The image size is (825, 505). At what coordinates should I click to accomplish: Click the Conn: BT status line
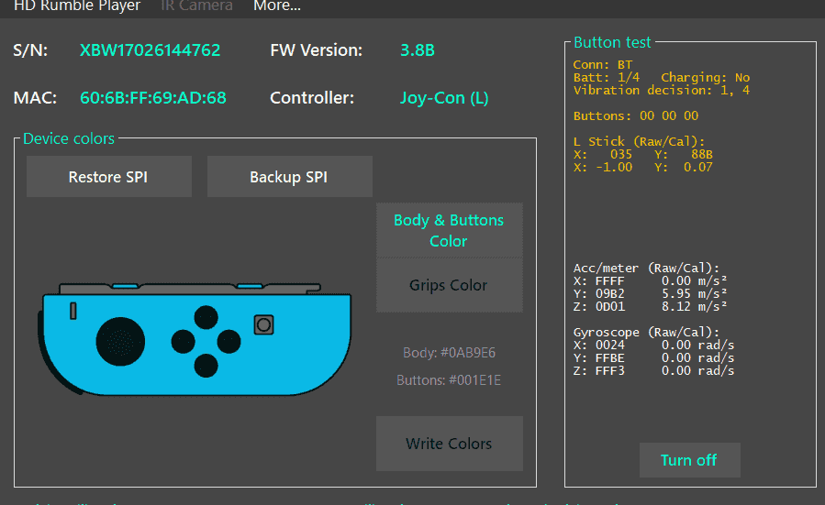(602, 65)
